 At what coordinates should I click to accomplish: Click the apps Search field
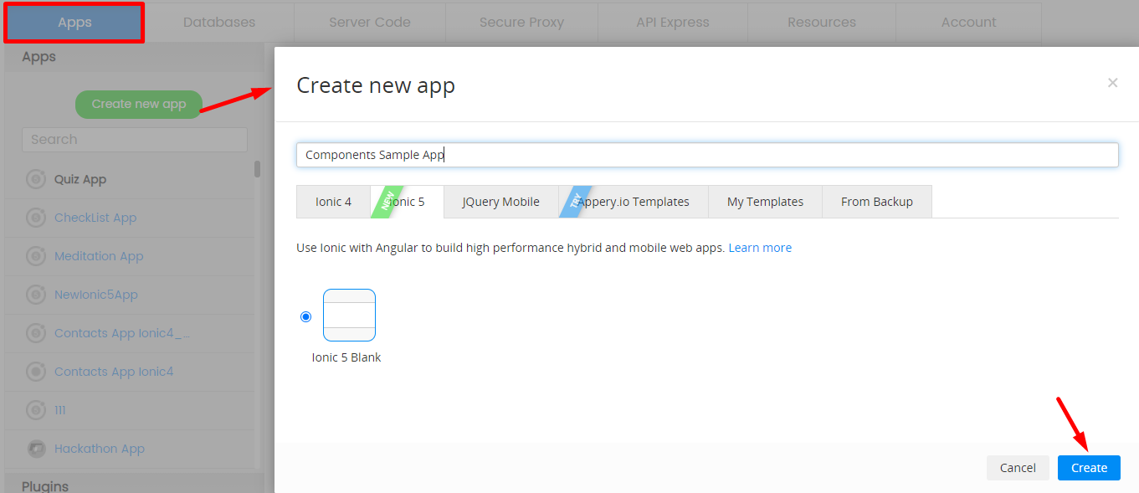(135, 140)
